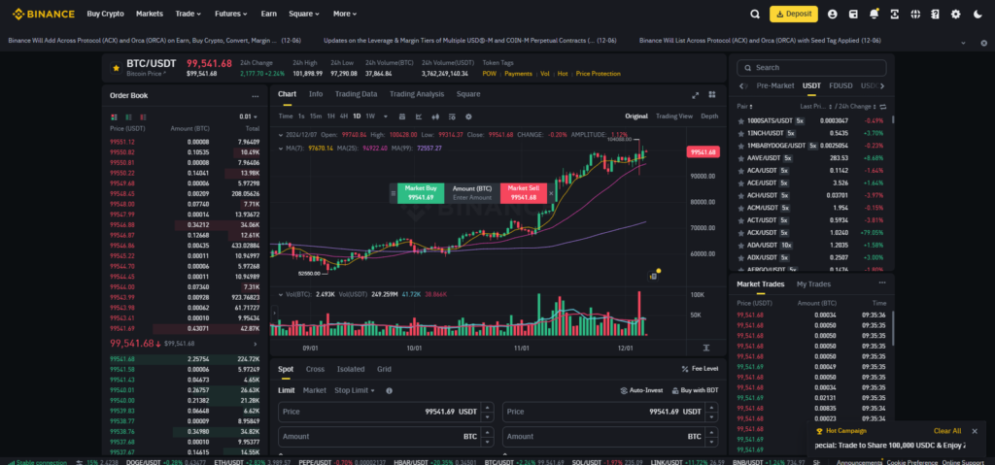This screenshot has height=465, width=995.
Task: Select the 1s chart interval
Action: coord(301,116)
